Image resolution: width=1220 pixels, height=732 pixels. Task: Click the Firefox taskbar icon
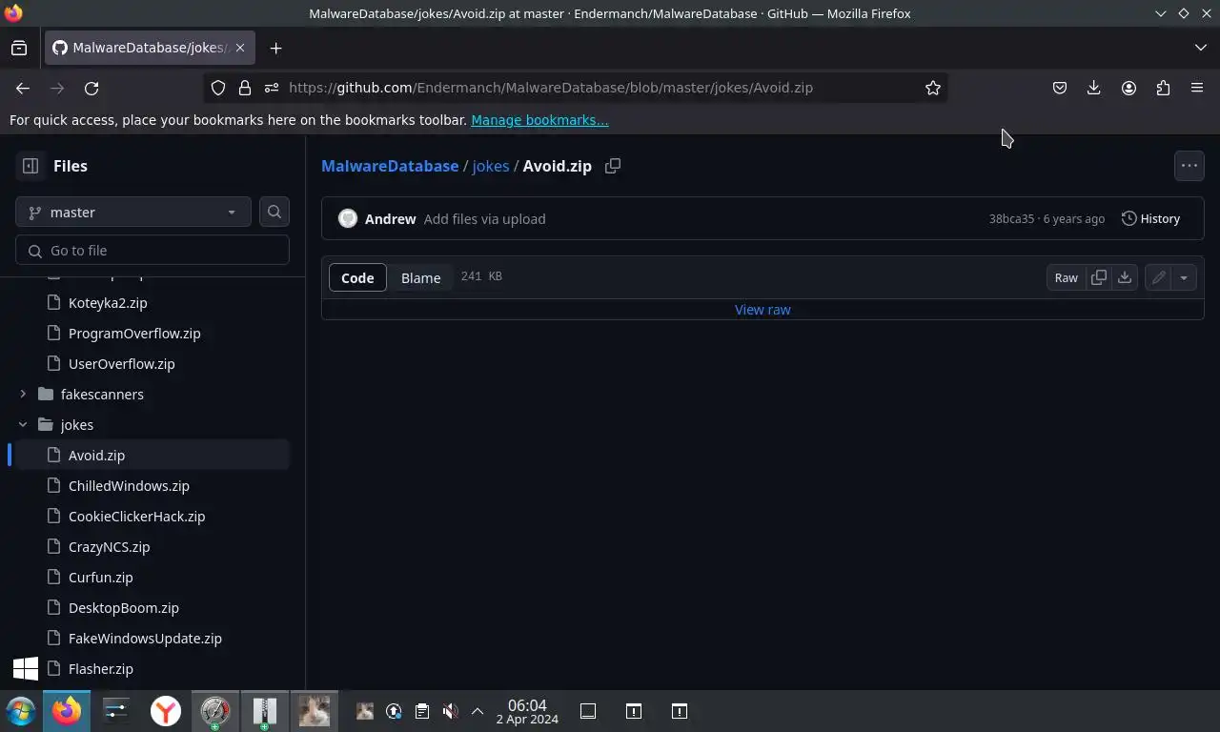[67, 711]
